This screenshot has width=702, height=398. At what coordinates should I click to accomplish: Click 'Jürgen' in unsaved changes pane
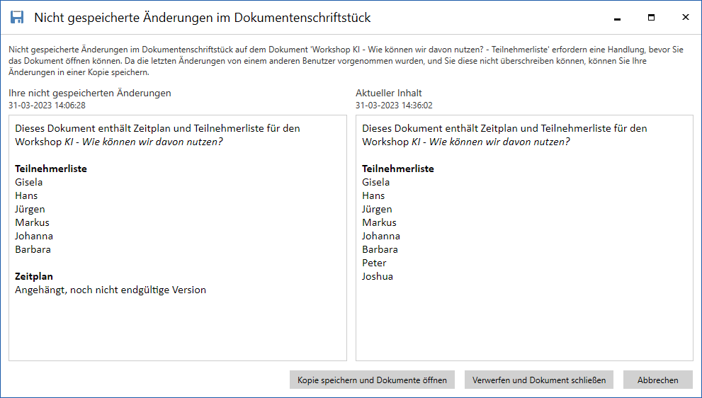[30, 209]
